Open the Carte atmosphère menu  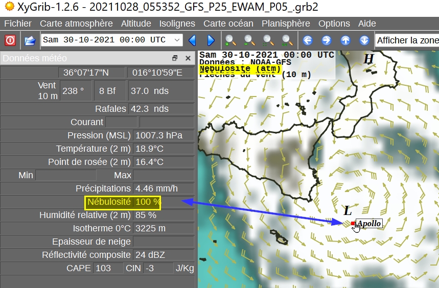tap(76, 23)
